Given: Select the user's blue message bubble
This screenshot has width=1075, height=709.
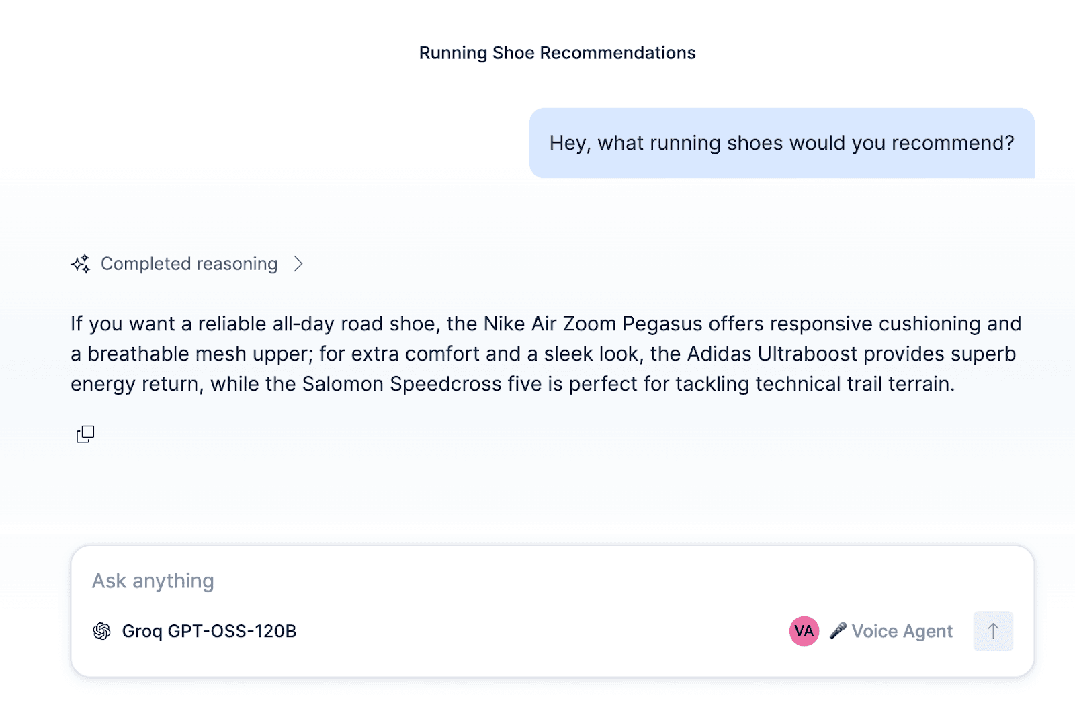Looking at the screenshot, I should [781, 143].
